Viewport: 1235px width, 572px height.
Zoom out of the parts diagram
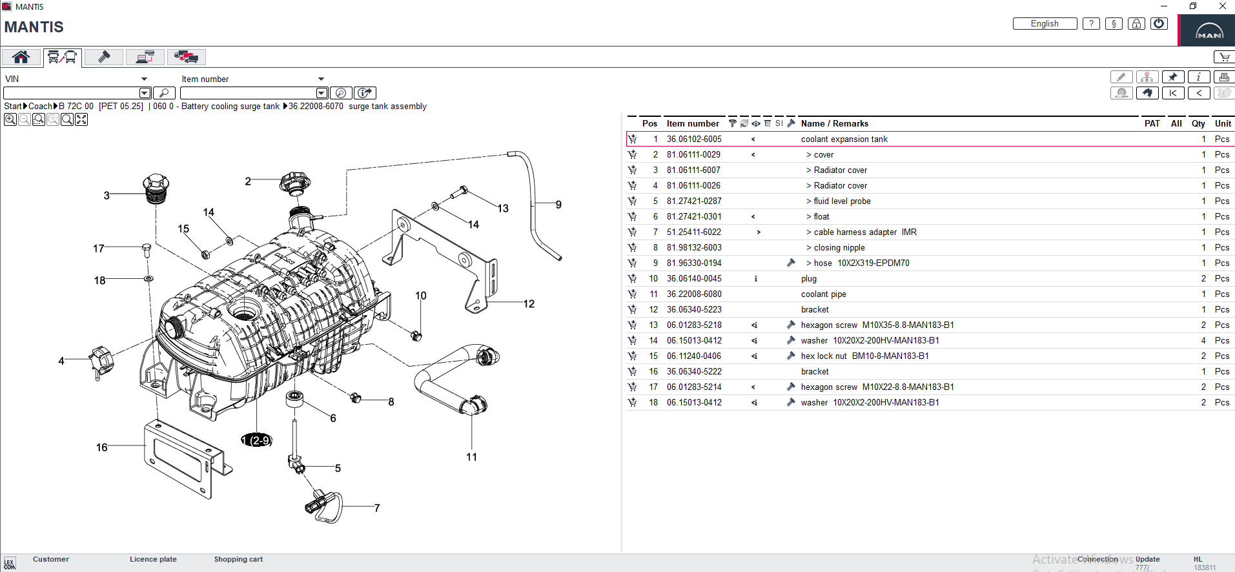25,119
